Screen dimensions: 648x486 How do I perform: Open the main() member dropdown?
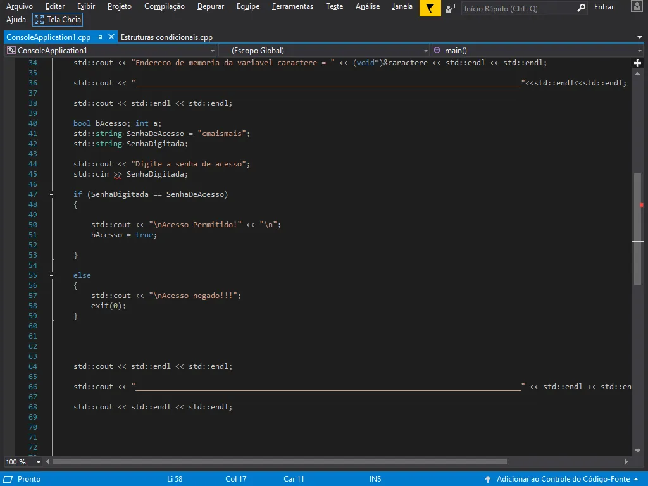pos(538,50)
